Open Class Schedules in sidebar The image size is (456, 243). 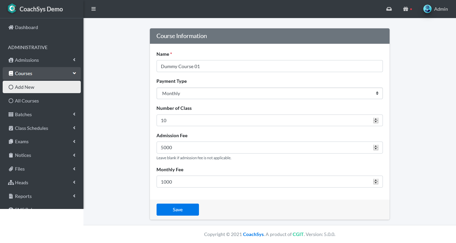click(31, 128)
